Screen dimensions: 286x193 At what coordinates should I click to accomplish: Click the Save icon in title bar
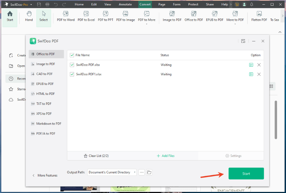click(39, 4)
